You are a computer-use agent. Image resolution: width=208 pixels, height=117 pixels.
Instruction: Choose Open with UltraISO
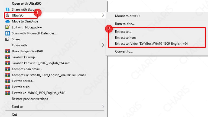pyautogui.click(x=27, y=4)
